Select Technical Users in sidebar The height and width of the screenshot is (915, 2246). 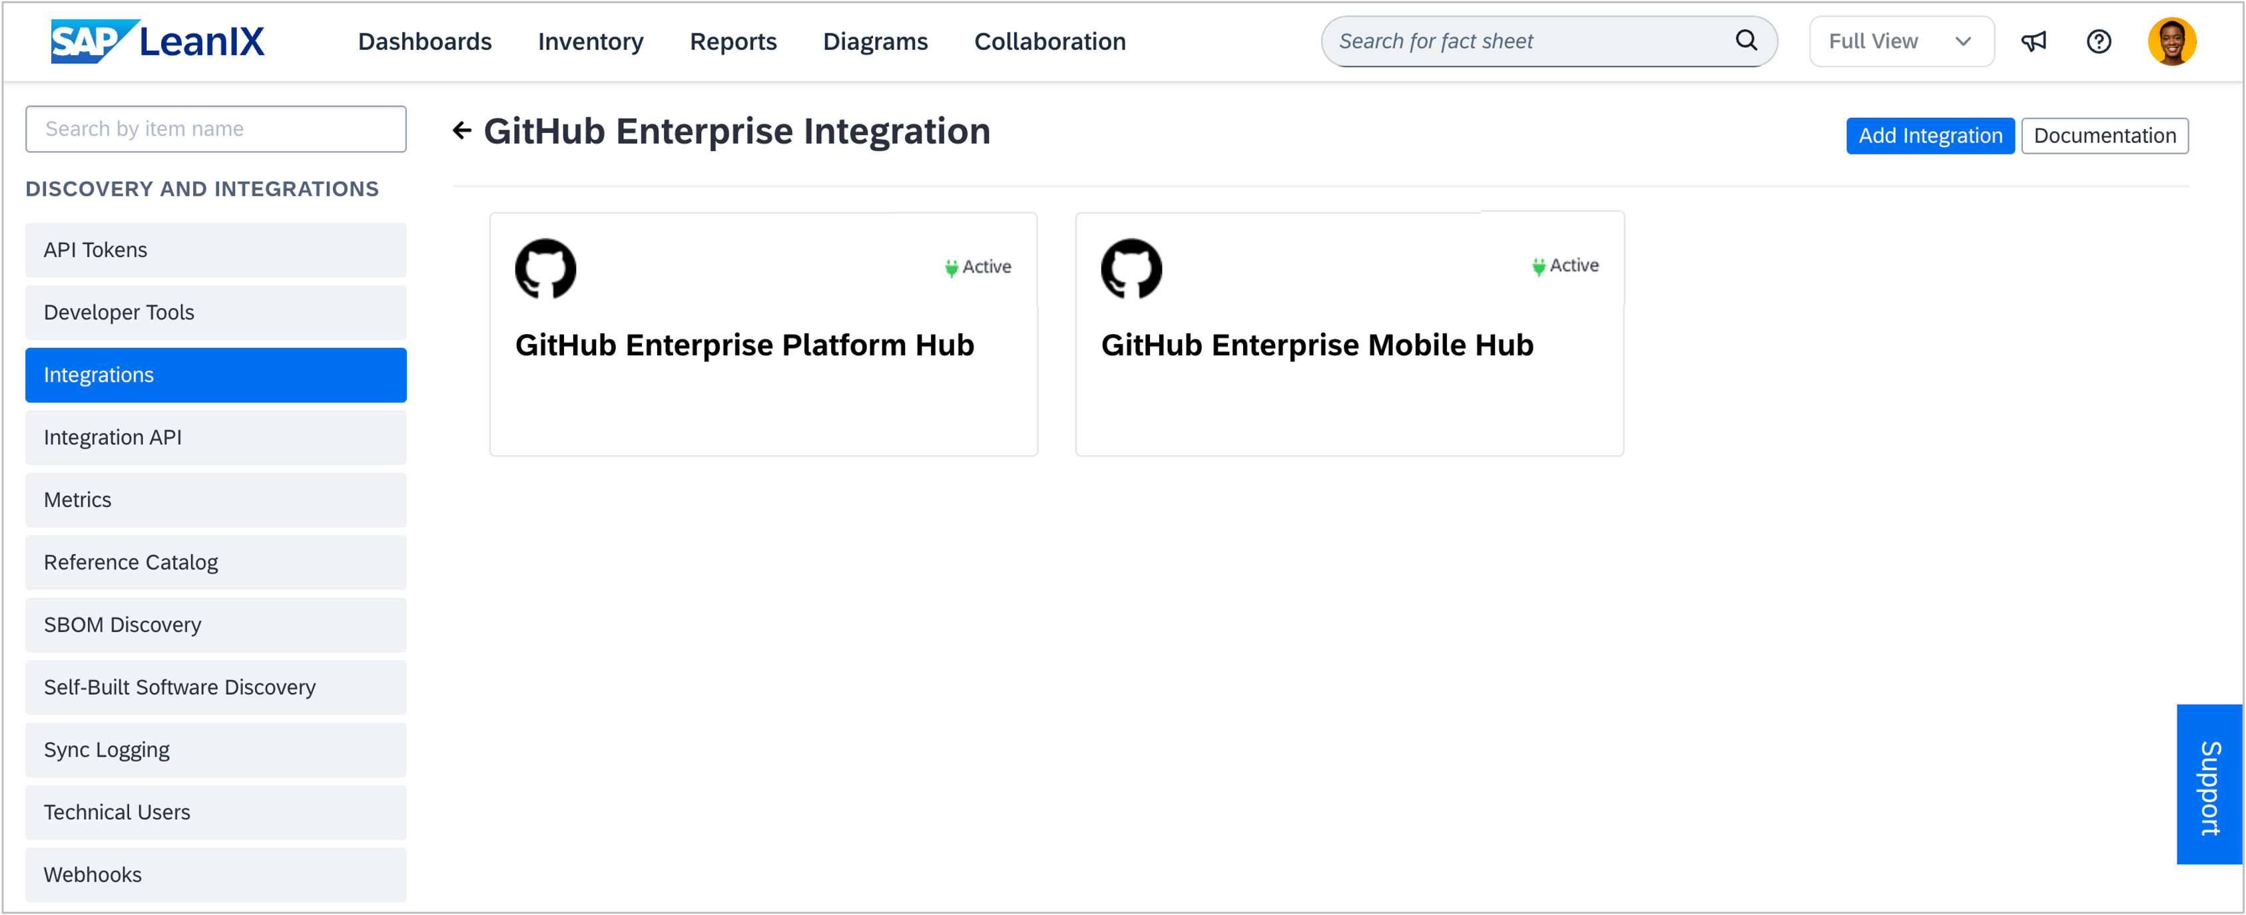click(x=216, y=812)
